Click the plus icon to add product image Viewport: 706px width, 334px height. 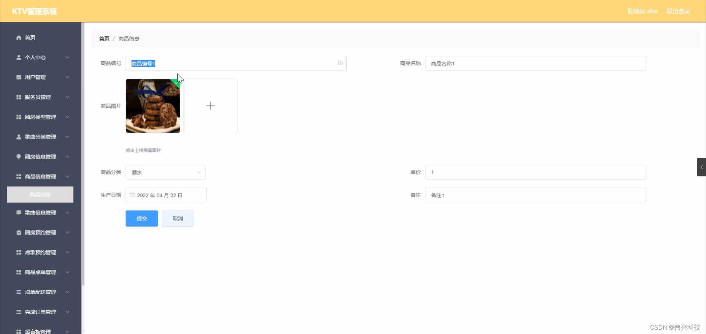210,106
